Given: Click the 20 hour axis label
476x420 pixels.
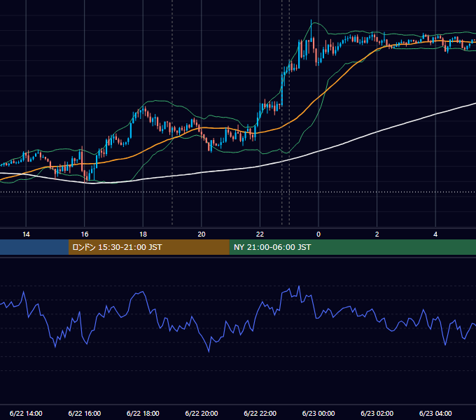Looking at the screenshot, I should [202, 234].
